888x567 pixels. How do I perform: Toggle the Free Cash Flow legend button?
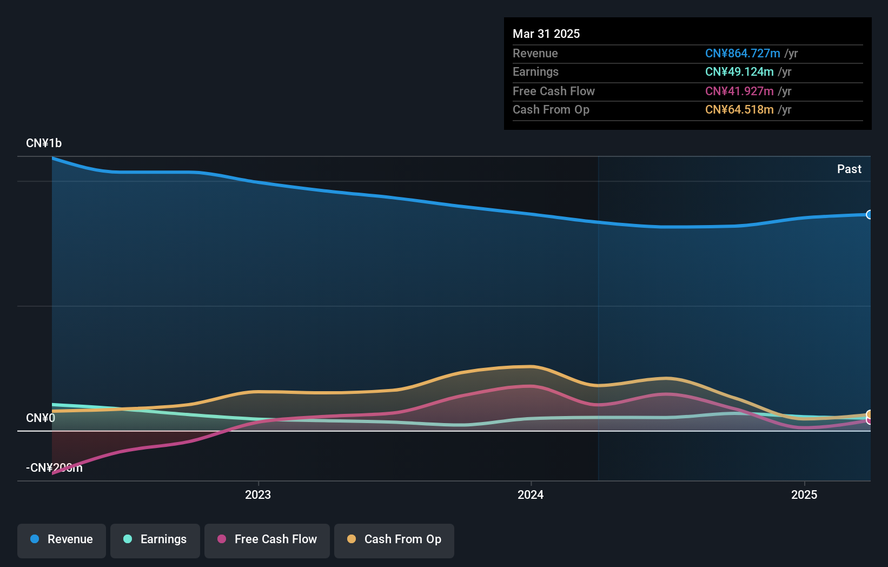pyautogui.click(x=267, y=540)
